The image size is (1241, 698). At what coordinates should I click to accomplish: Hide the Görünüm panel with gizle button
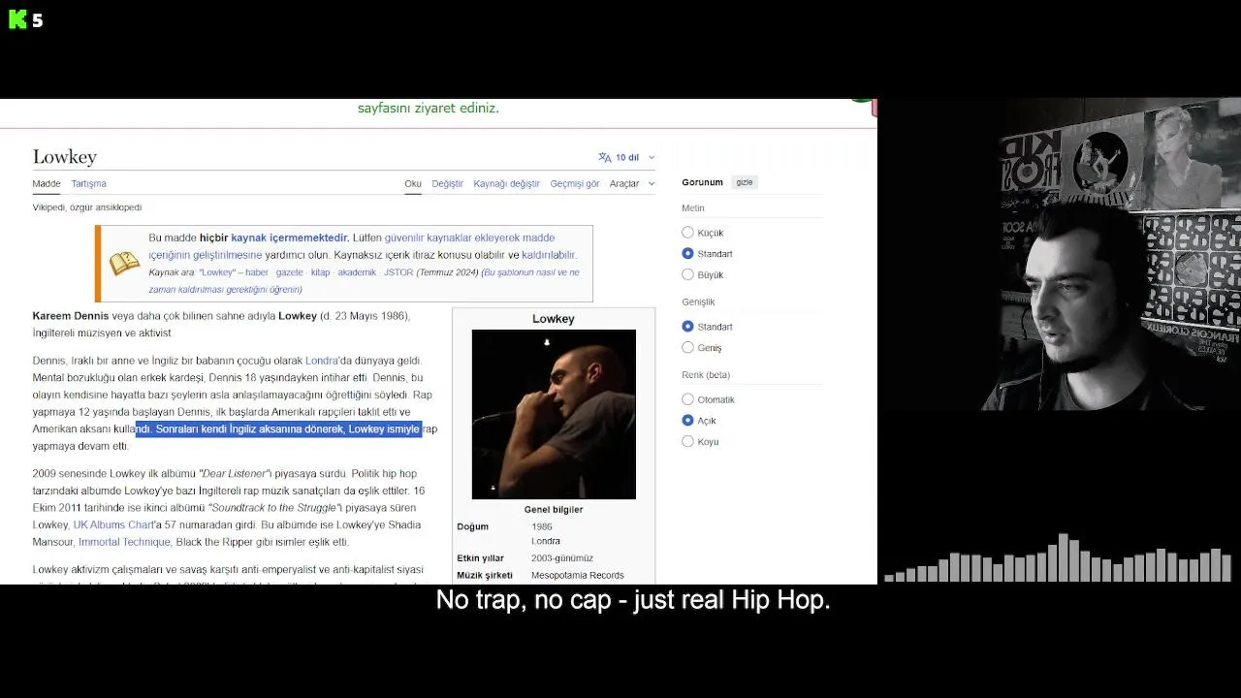point(745,182)
